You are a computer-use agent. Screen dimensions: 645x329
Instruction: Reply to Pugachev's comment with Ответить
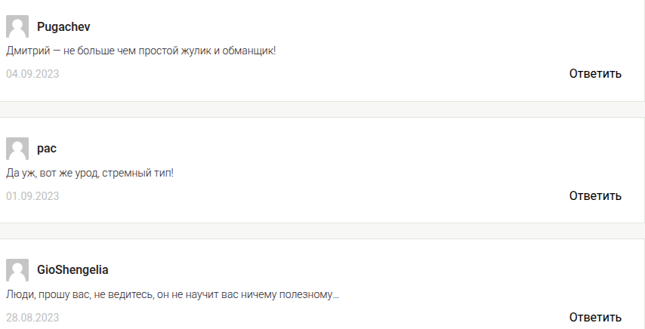tap(595, 73)
